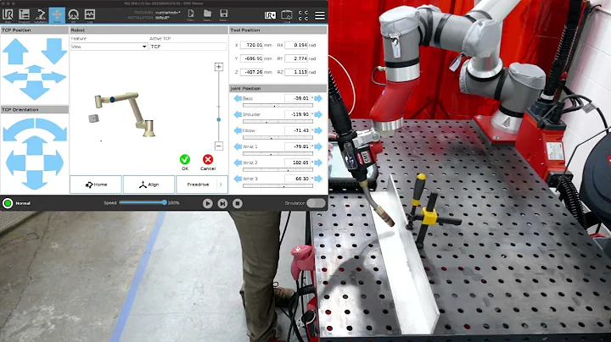Screen dimensions: 611x342
Task: Click the 3D view zoom slider handle
Action: coord(219,119)
